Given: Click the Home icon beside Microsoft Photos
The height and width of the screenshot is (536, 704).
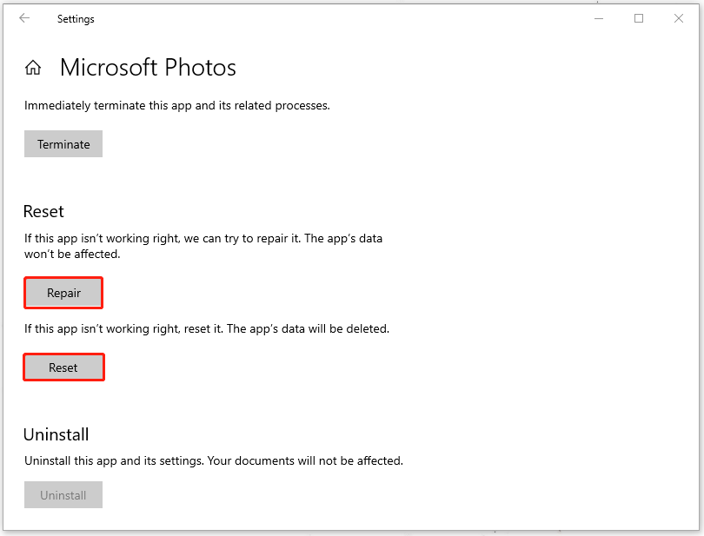Looking at the screenshot, I should pyautogui.click(x=33, y=68).
